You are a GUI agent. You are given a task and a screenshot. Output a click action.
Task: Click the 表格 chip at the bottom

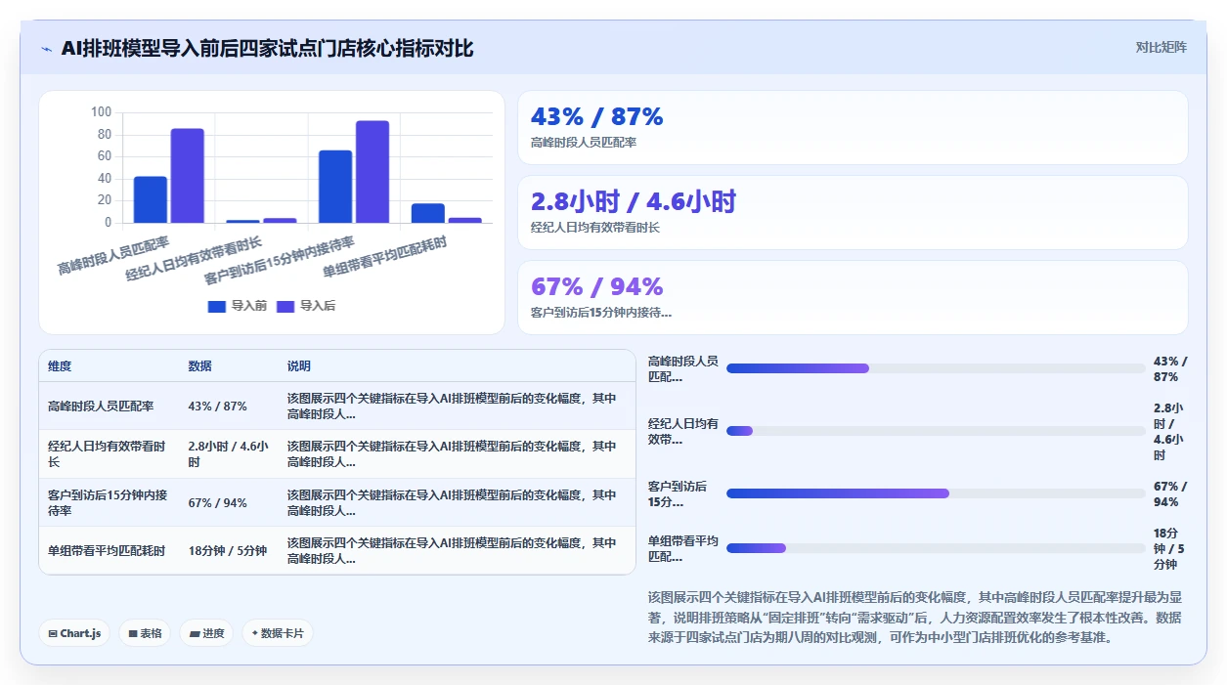pos(145,633)
